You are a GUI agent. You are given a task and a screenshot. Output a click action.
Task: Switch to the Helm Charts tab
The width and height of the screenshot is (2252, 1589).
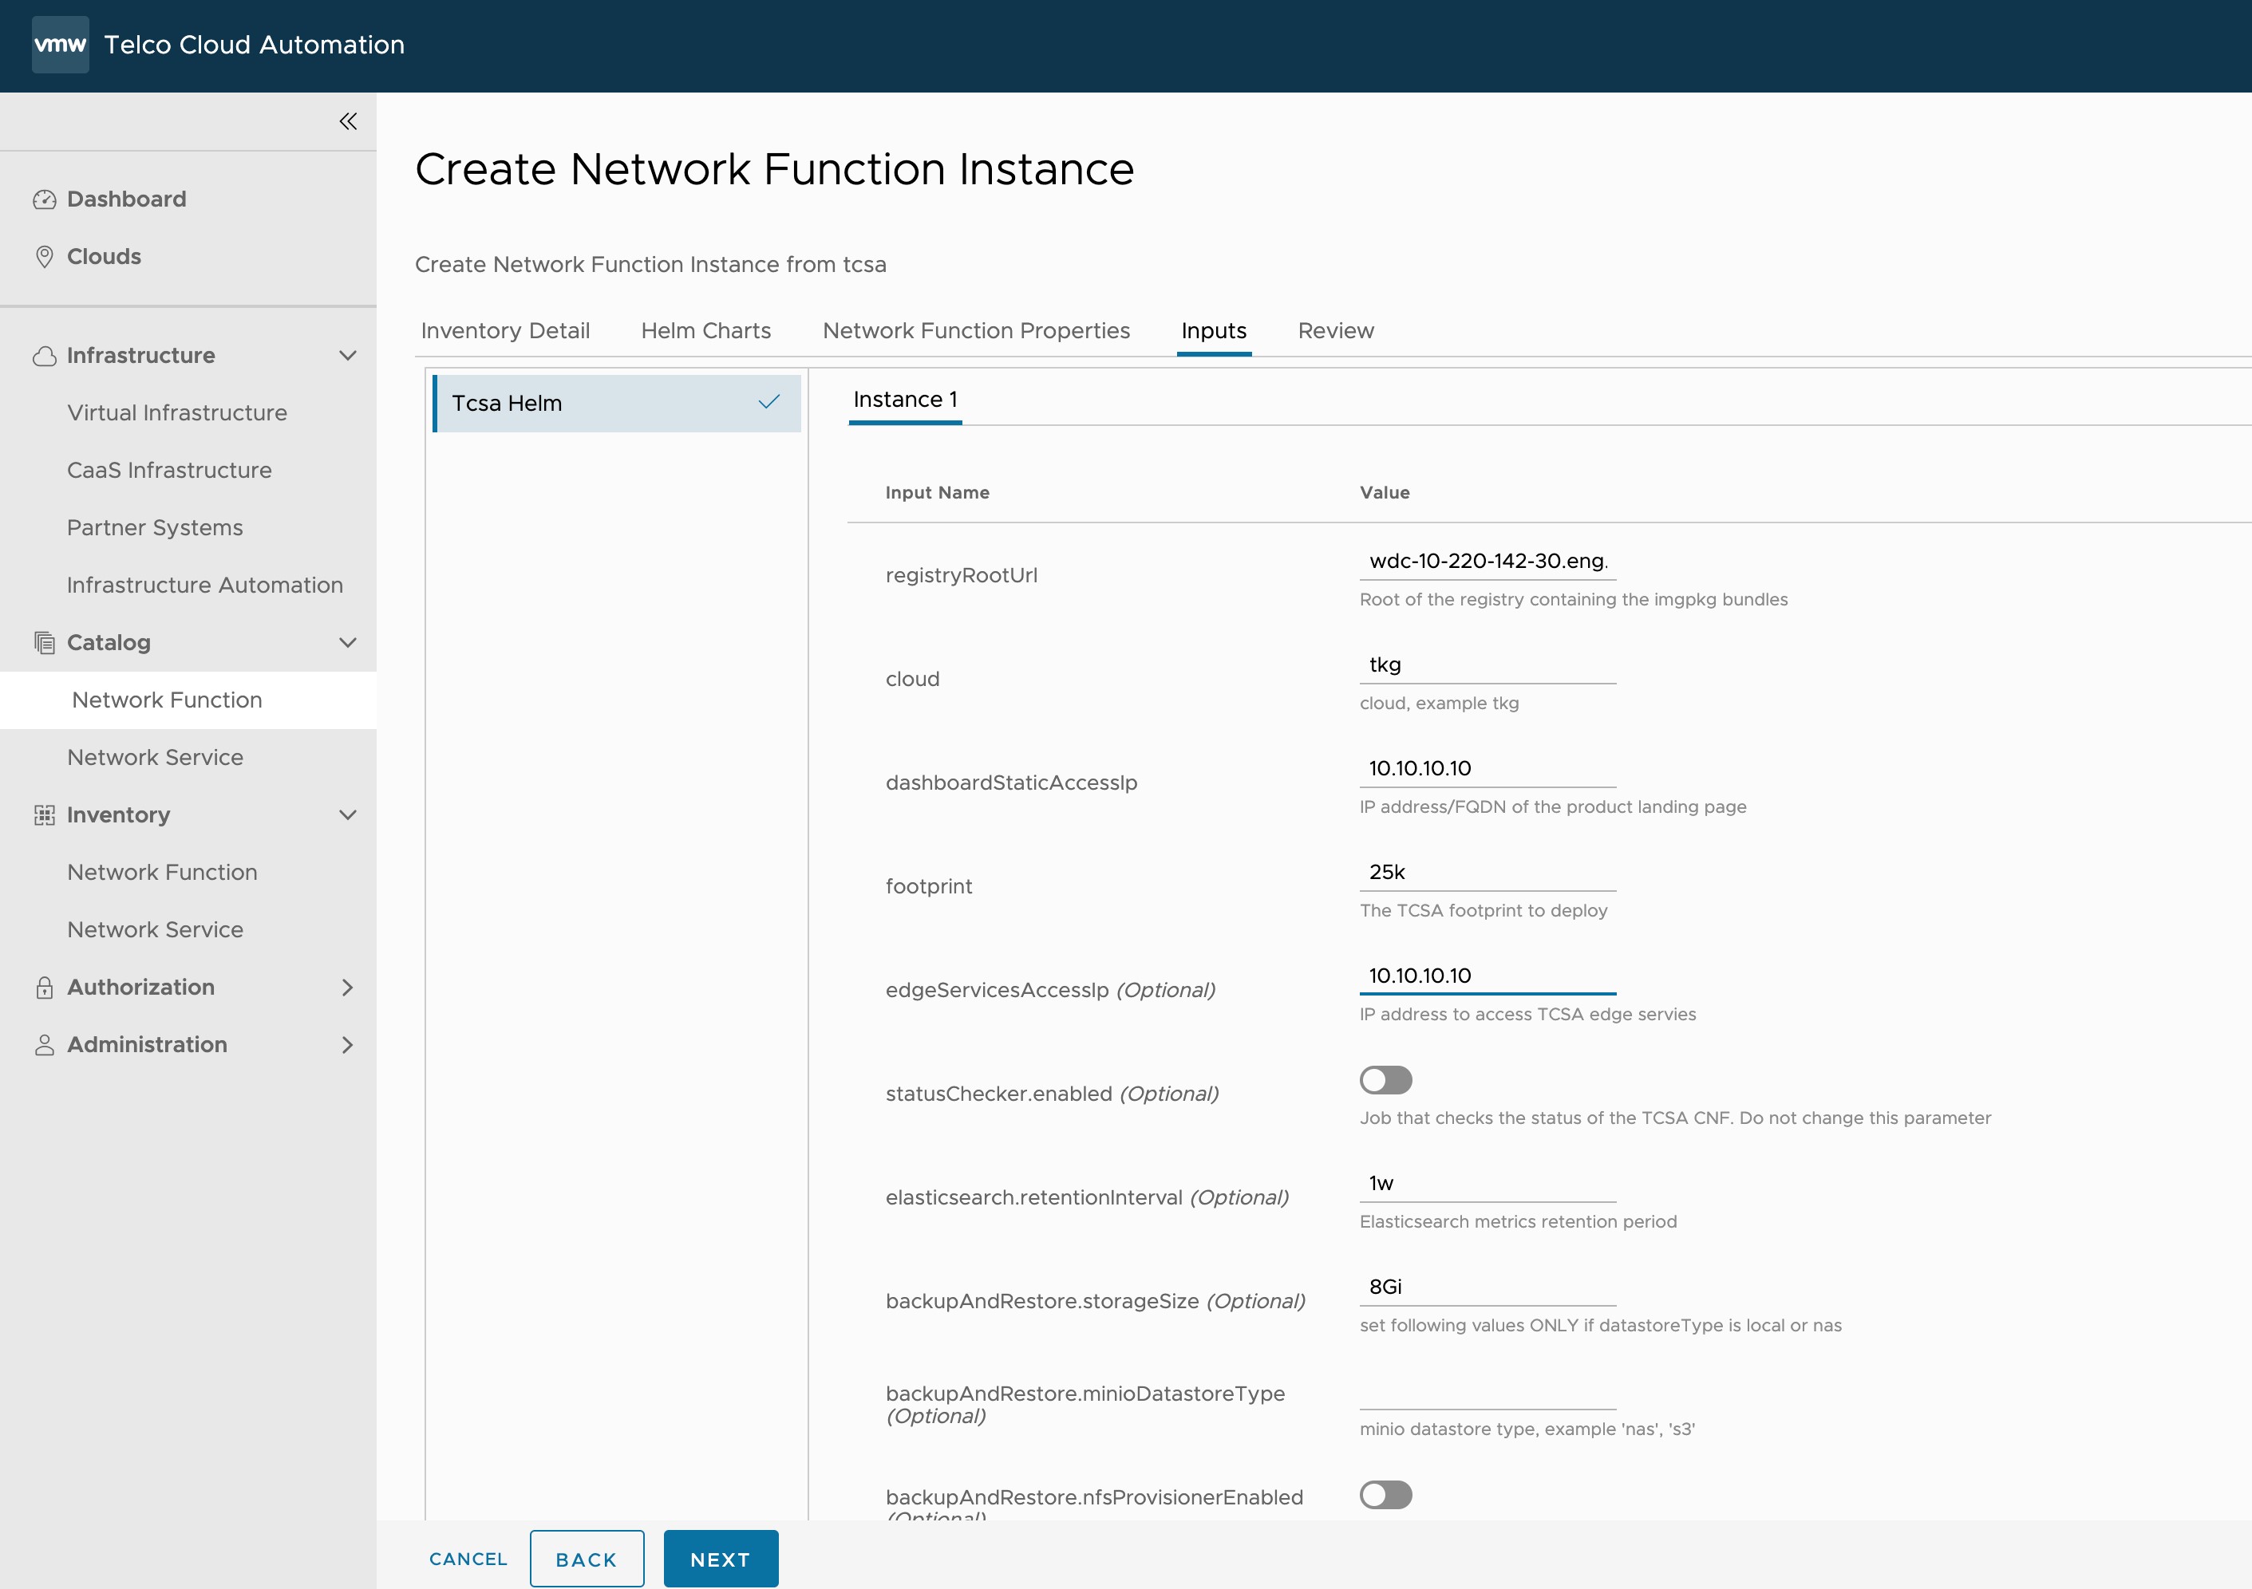click(x=705, y=330)
